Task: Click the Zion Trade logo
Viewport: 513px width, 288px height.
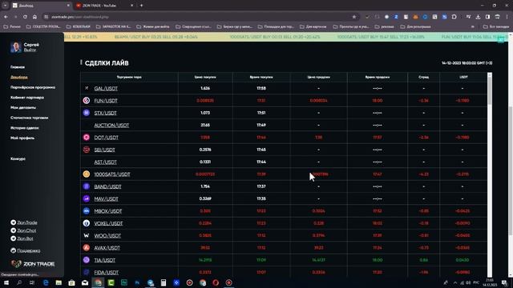Action: click(33, 263)
